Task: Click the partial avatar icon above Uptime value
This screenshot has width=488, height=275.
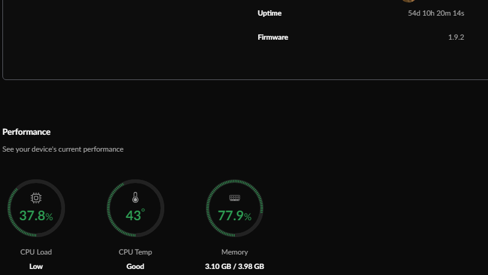Action: click(x=409, y=1)
